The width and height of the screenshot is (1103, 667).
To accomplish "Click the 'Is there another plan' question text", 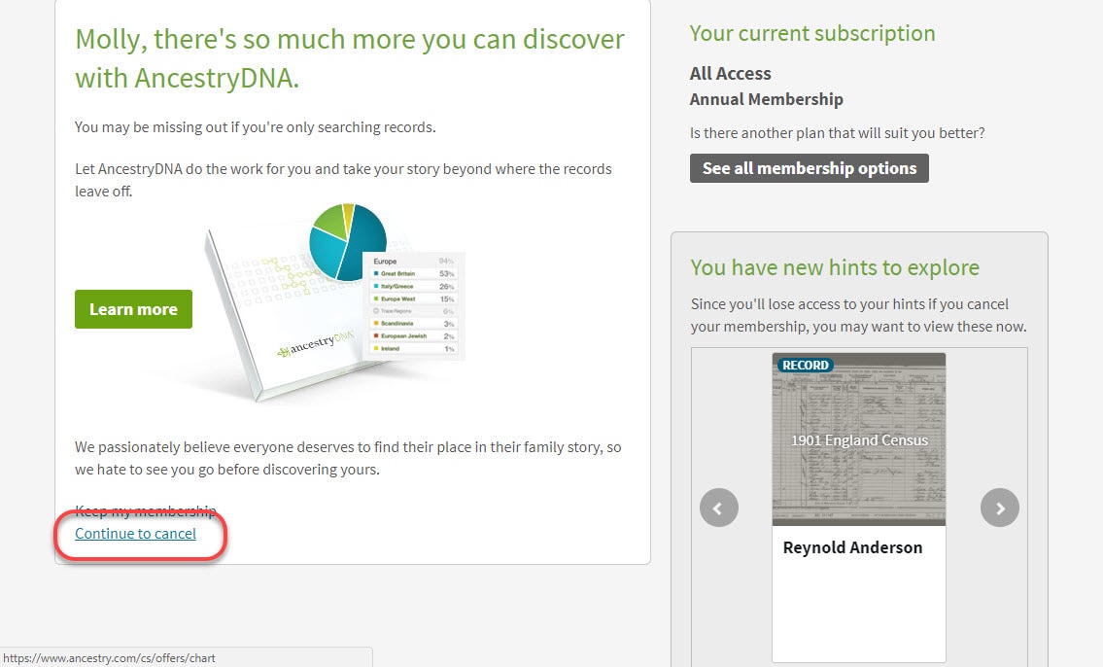I will (x=837, y=133).
